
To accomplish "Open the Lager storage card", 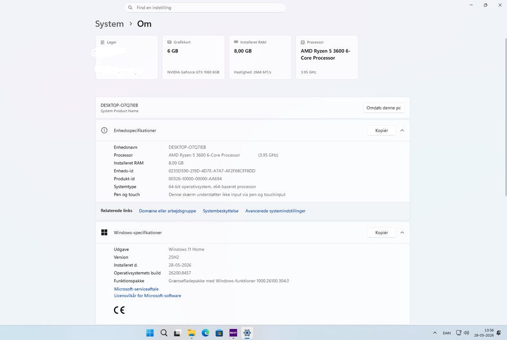I will pyautogui.click(x=127, y=57).
